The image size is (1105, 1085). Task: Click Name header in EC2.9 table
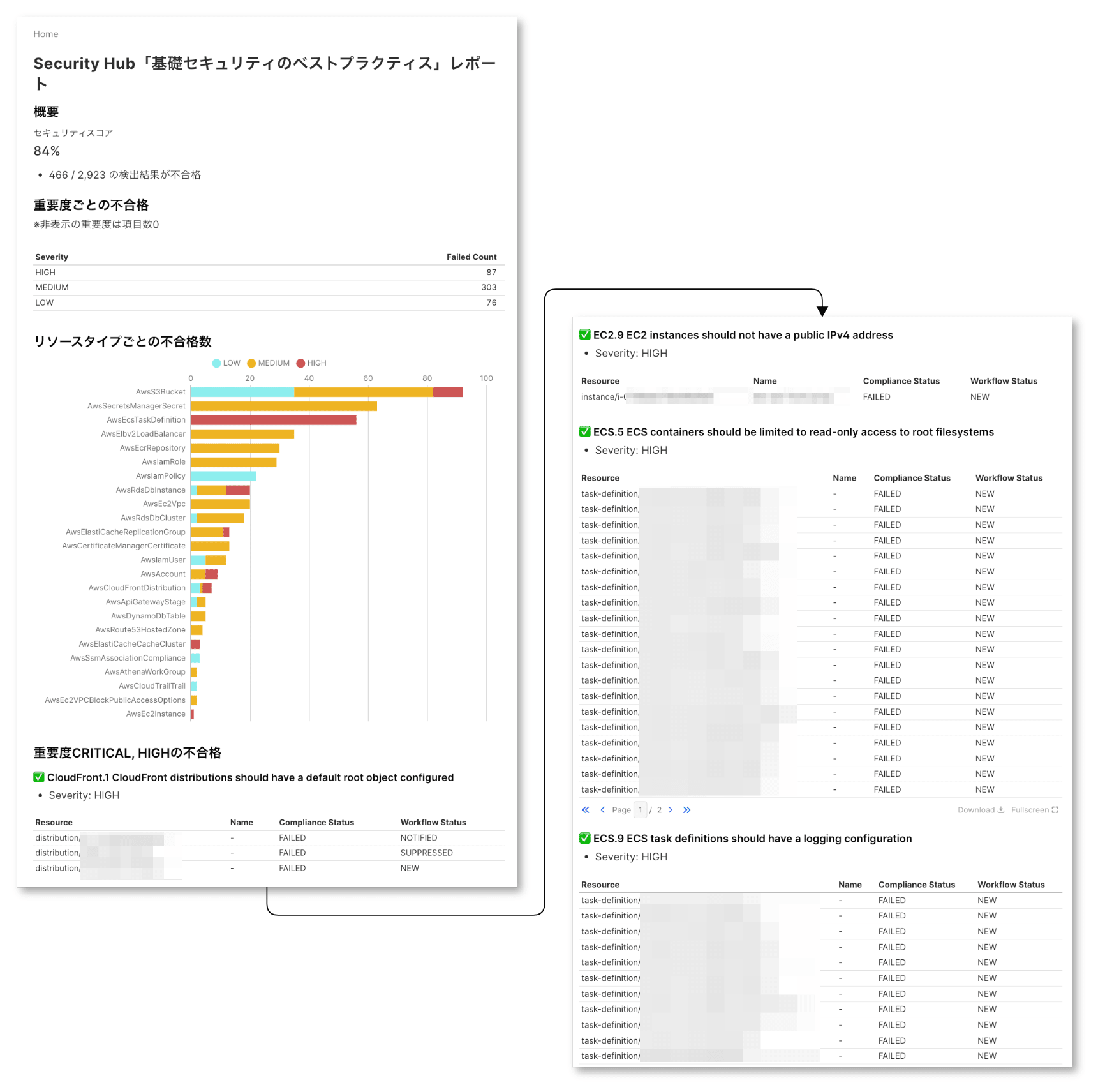[x=765, y=381]
